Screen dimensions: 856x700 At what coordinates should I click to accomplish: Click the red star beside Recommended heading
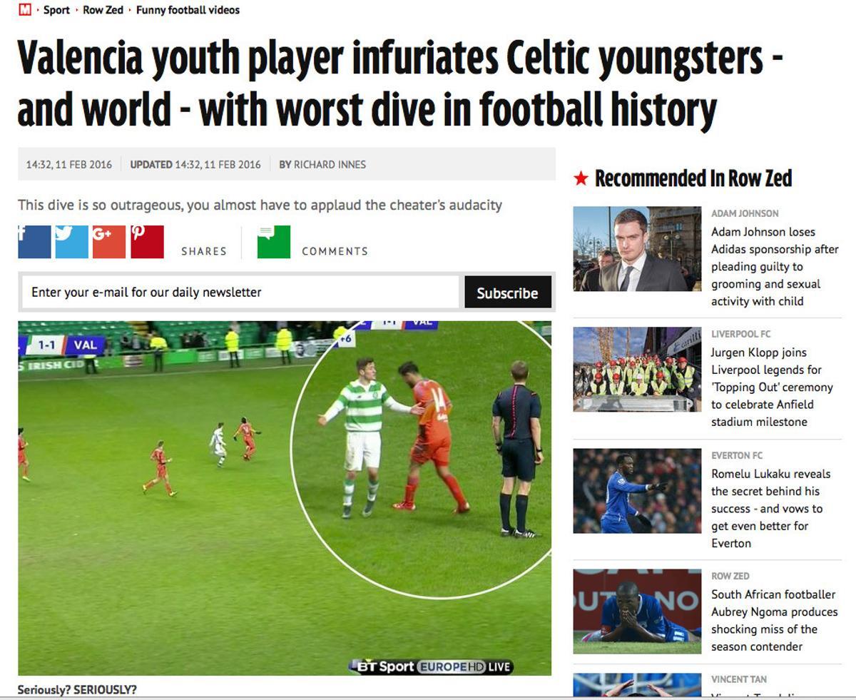581,178
